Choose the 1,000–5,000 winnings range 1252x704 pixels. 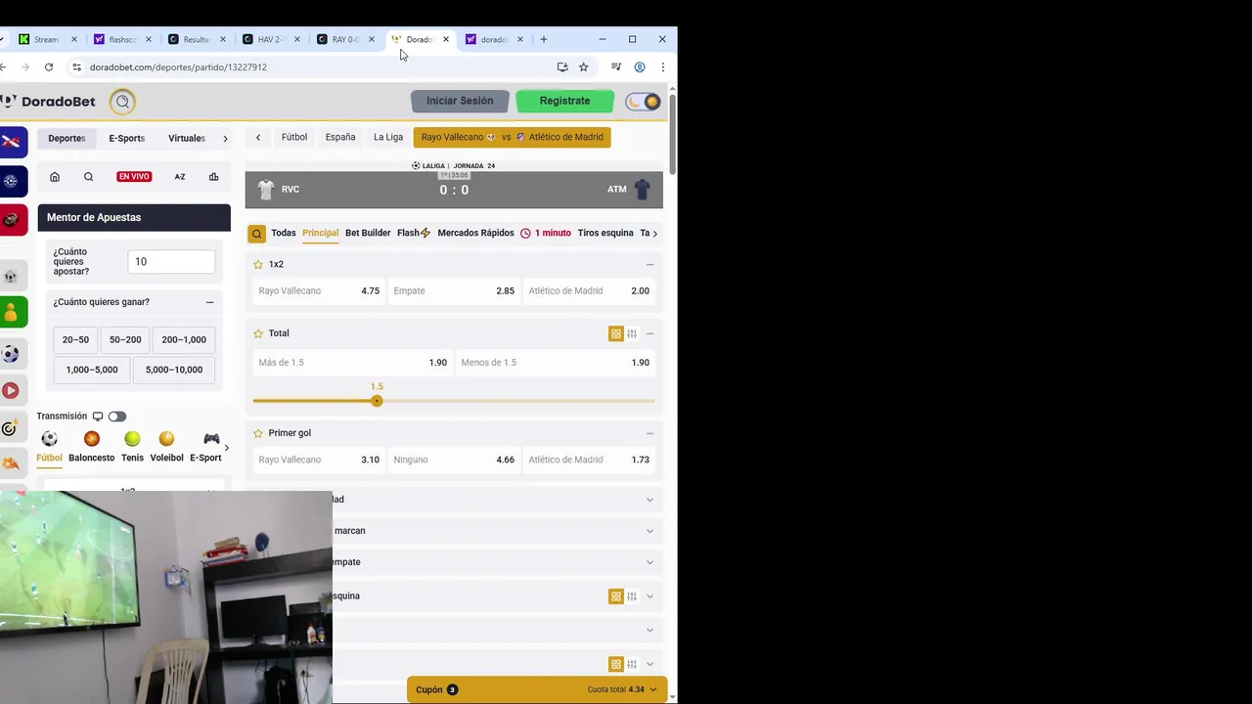tap(92, 370)
